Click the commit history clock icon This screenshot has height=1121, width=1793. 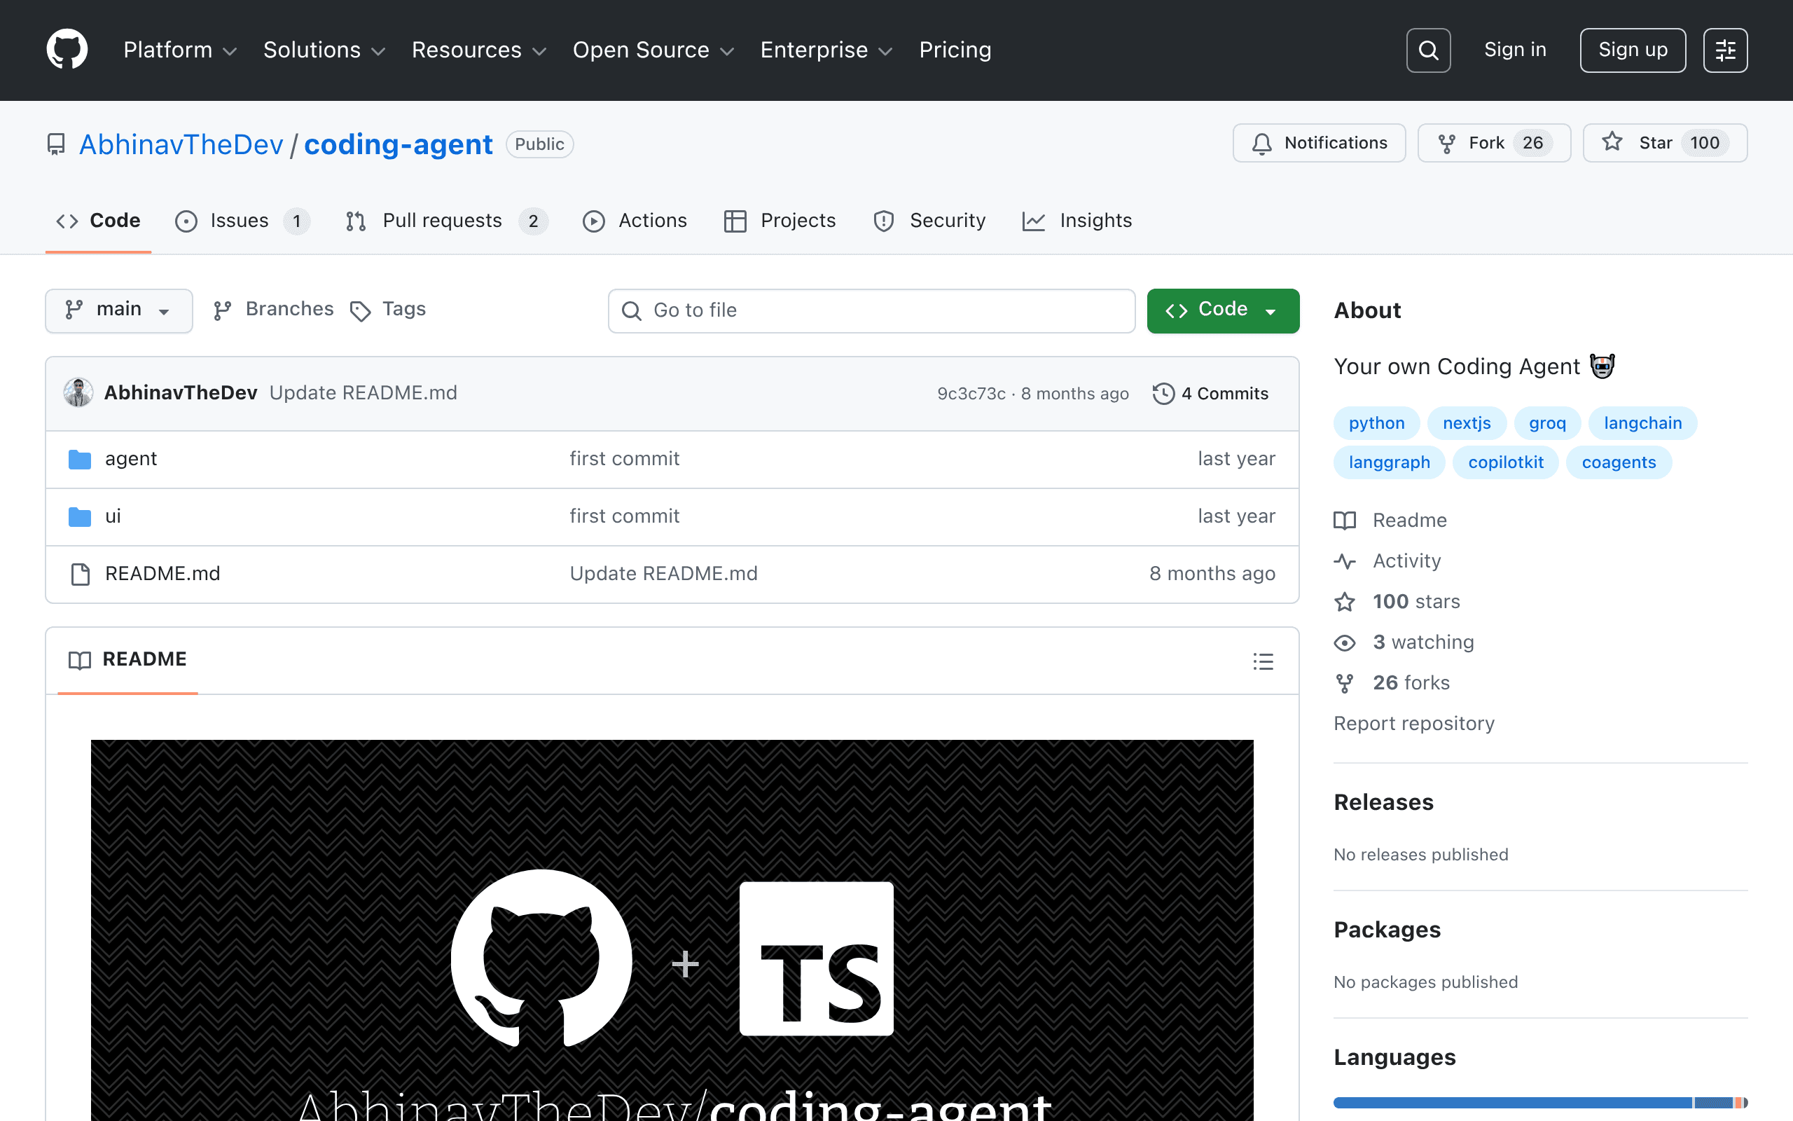[x=1163, y=394]
